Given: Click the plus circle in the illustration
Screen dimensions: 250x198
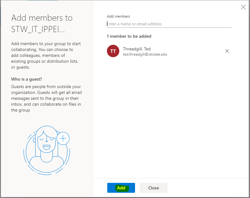Looking at the screenshot, I should (x=63, y=139).
